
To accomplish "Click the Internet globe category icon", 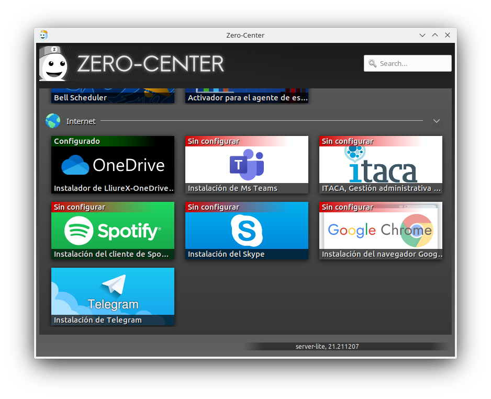I will [53, 121].
